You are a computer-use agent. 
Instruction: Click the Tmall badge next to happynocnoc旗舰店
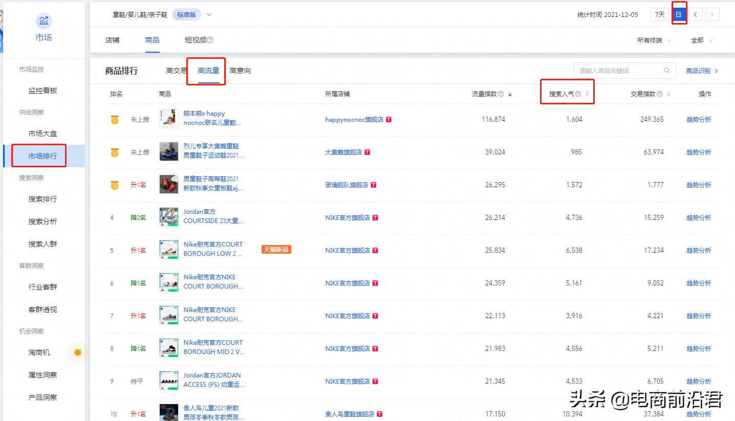point(389,120)
